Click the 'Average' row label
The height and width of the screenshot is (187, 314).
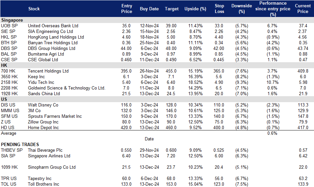click(9, 133)
